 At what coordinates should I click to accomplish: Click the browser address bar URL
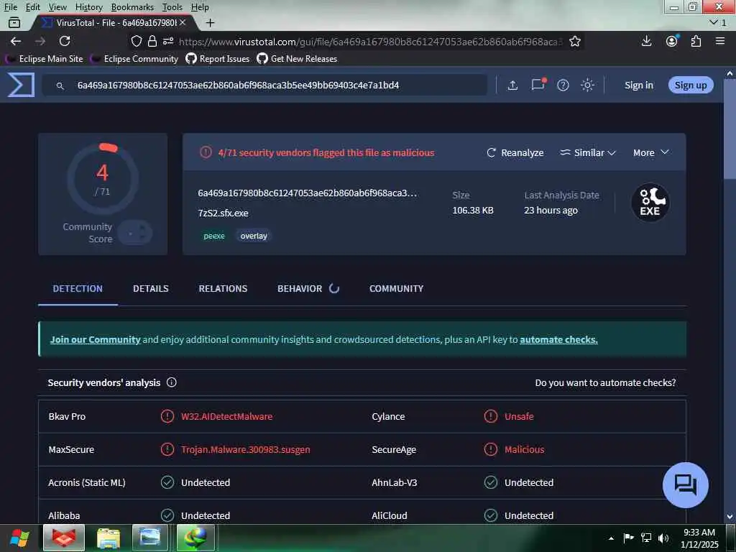pos(370,42)
